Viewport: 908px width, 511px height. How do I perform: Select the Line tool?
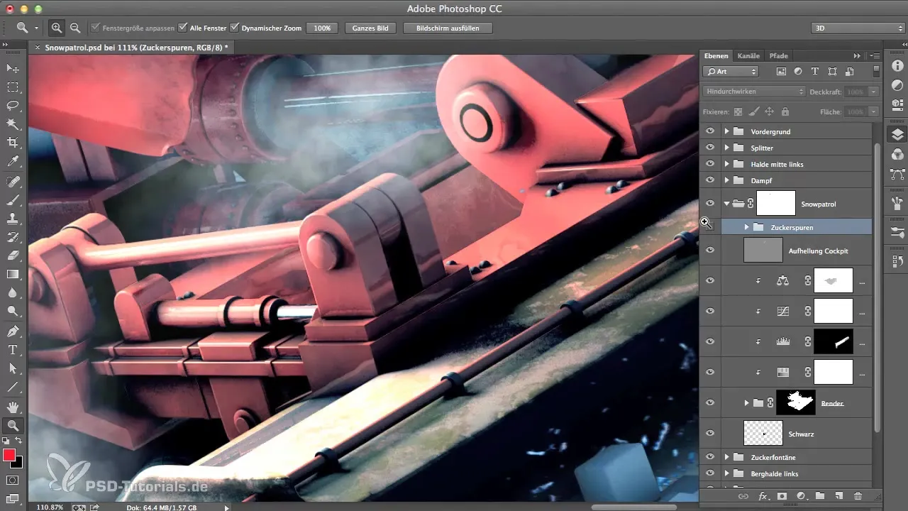(13, 387)
